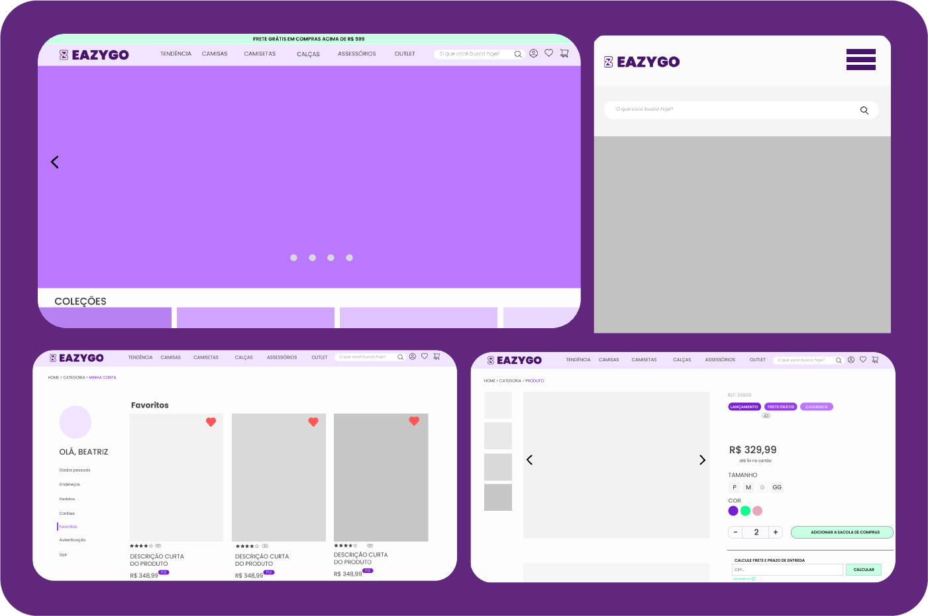
Task: Open cart icon in product page header
Action: pyautogui.click(x=875, y=360)
